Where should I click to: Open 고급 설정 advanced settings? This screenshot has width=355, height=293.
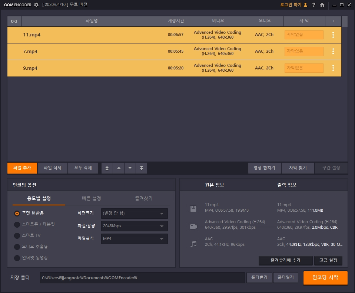click(328, 260)
